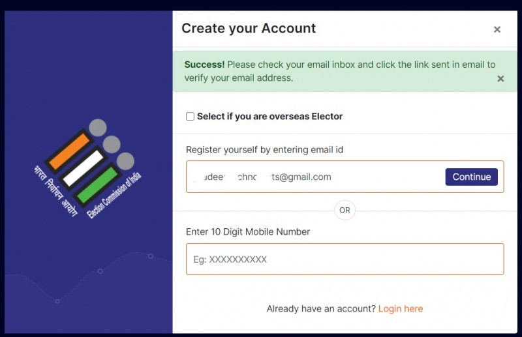Dismiss the green Success alert message
The width and height of the screenshot is (522, 337).
(x=500, y=79)
